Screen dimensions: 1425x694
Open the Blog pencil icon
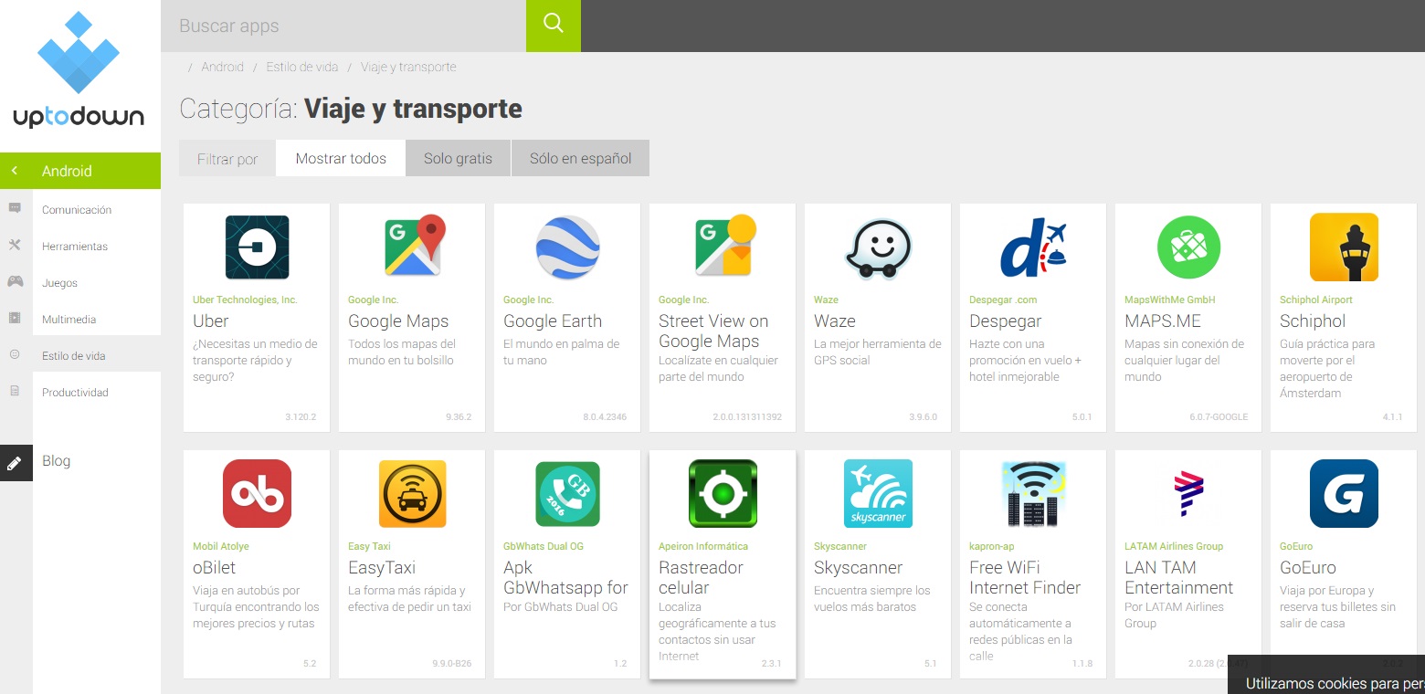coord(16,463)
